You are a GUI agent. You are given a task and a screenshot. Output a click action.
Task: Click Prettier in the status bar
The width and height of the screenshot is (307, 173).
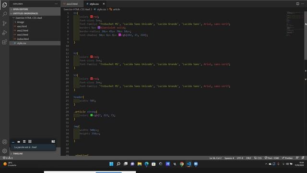click(287, 158)
